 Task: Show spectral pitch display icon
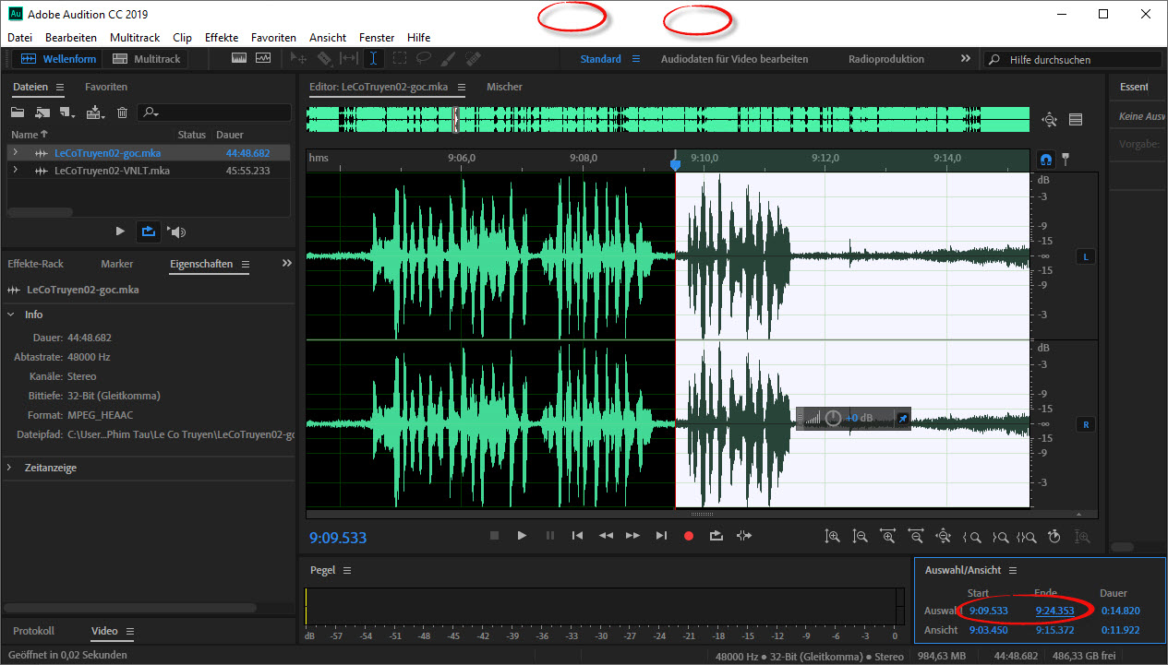[263, 58]
